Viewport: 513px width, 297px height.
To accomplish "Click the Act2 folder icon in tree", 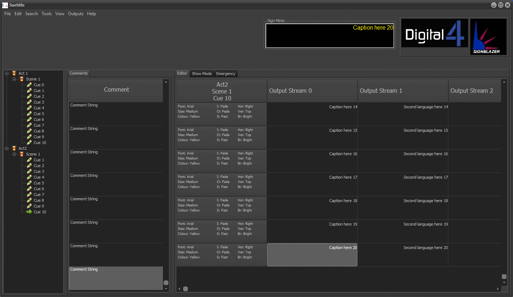I will coord(14,148).
